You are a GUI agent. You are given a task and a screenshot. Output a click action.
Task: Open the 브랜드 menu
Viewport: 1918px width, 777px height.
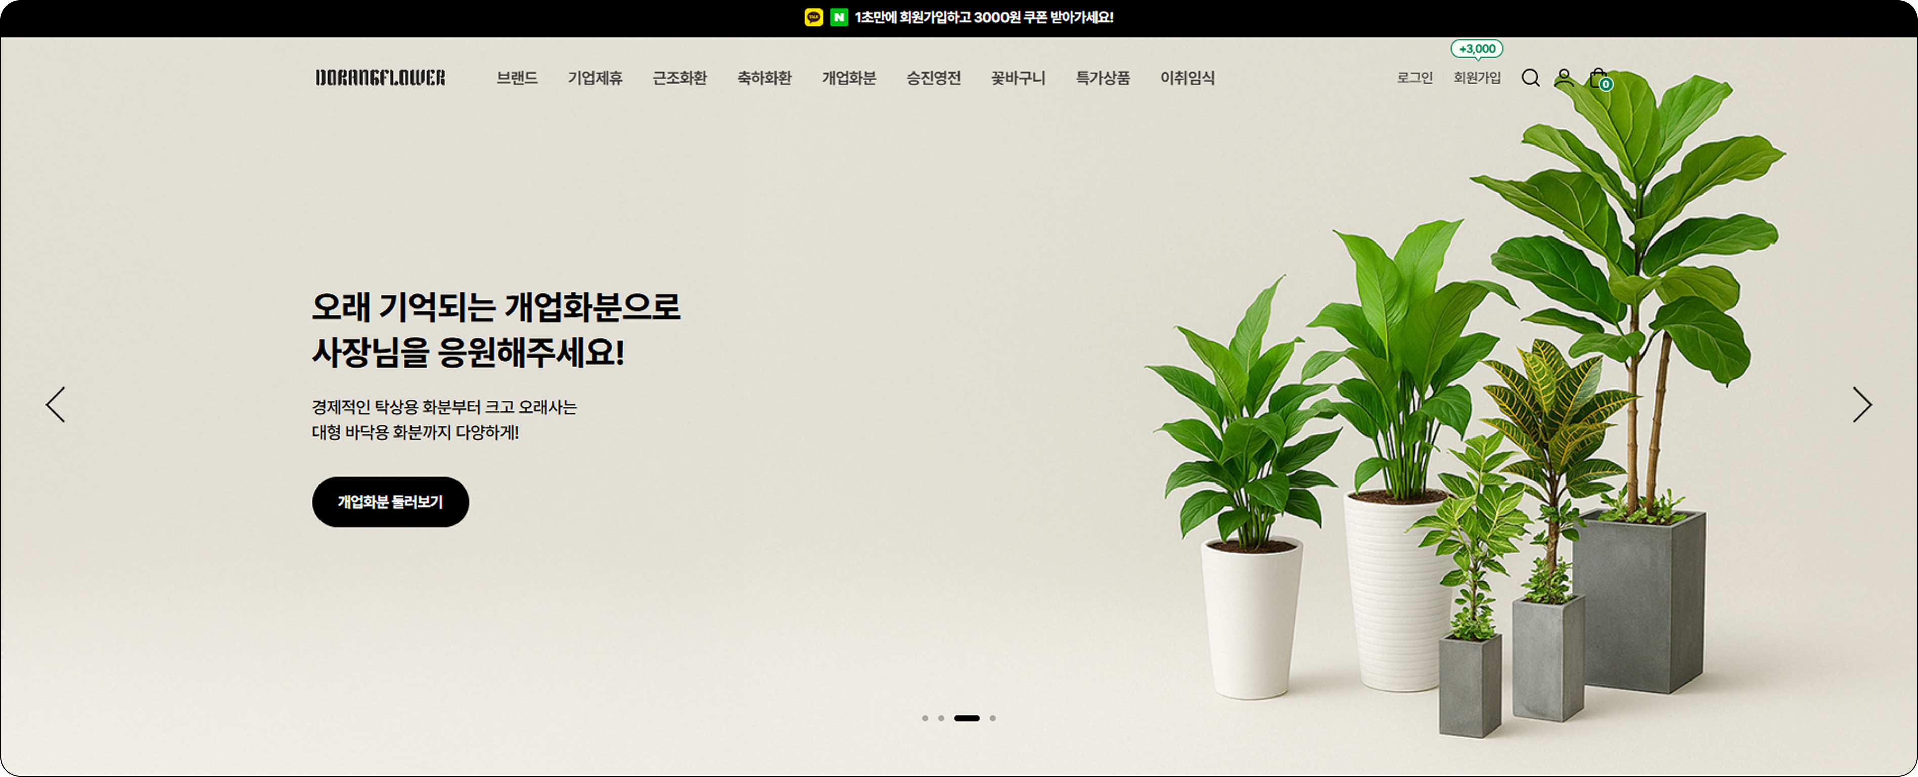[518, 77]
